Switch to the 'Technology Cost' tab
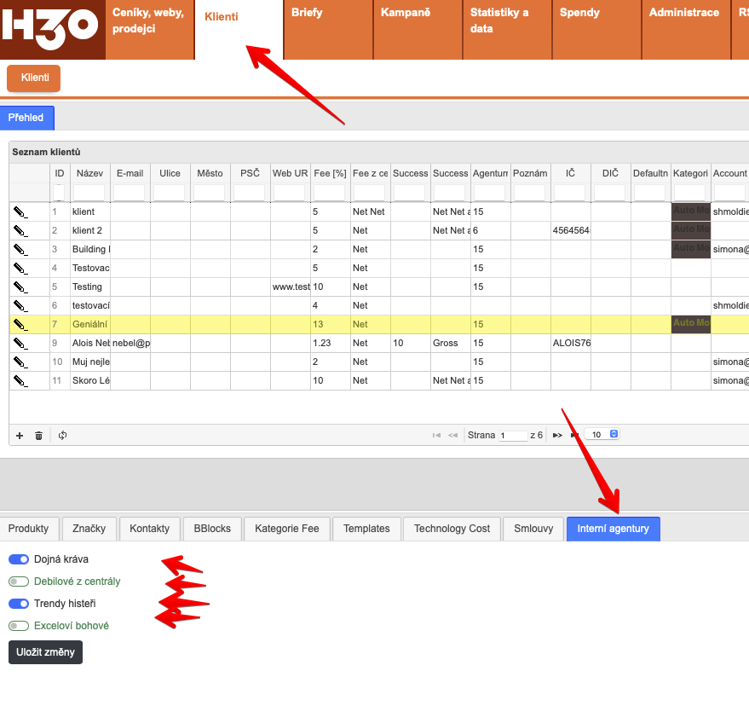Viewport: 749px width, 706px height. tap(452, 529)
